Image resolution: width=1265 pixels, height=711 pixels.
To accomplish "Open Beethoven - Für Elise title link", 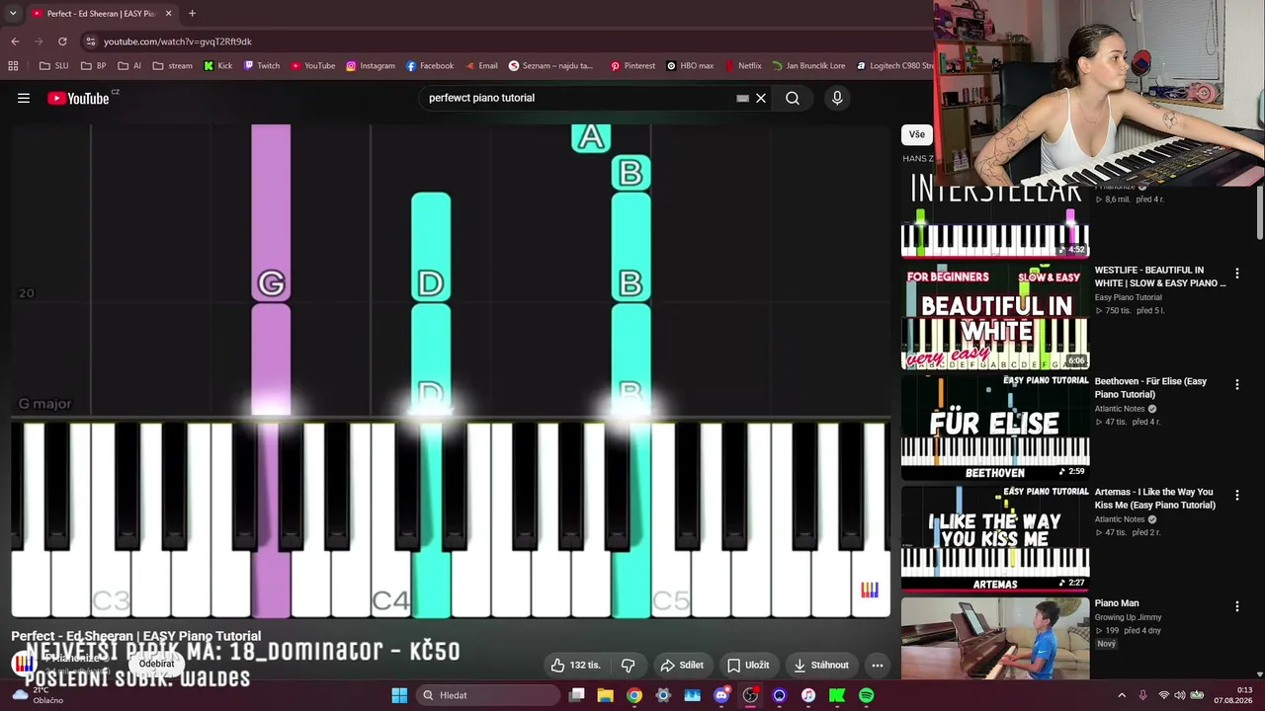I will coord(1150,388).
